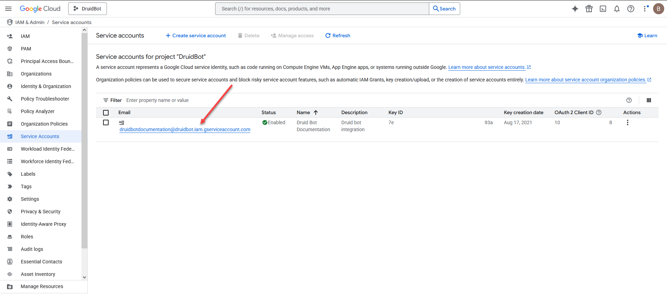Click Create service account button
The width and height of the screenshot is (667, 294).
coord(196,35)
